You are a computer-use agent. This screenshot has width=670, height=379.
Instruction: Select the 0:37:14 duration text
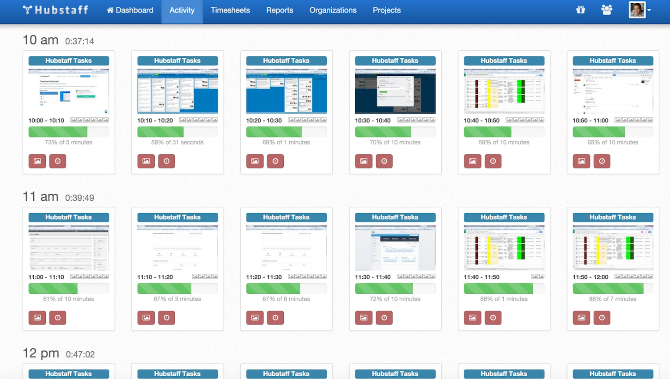point(79,42)
